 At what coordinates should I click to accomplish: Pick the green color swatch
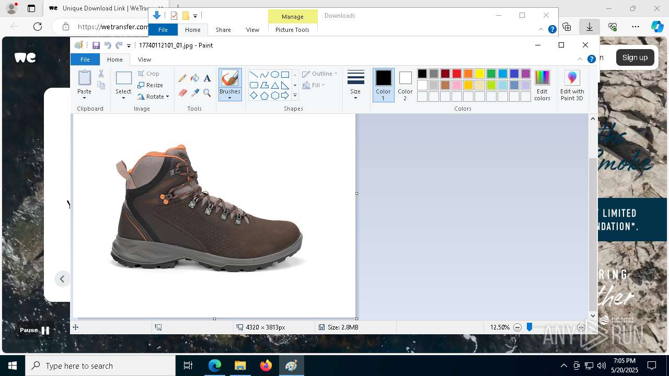(491, 74)
